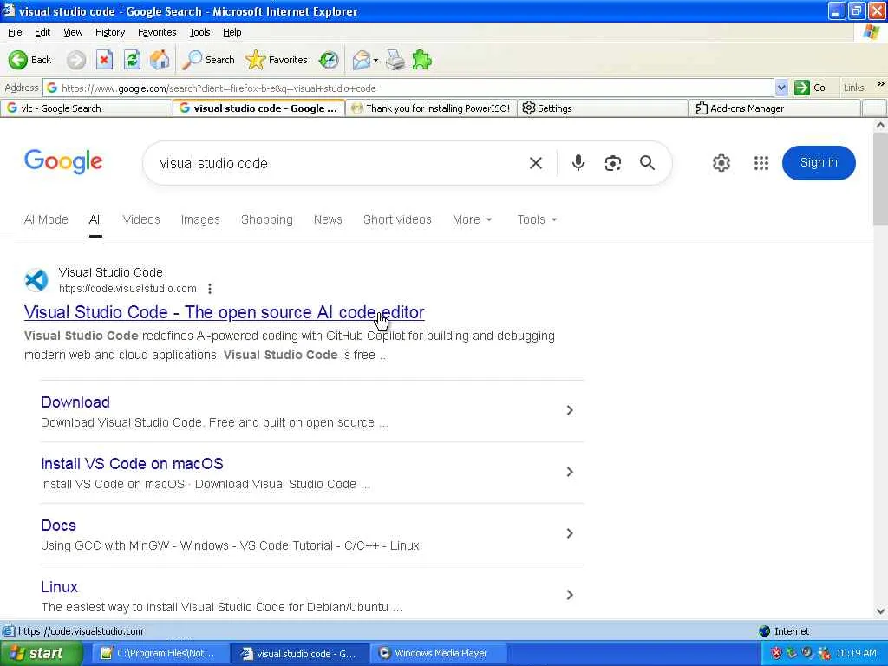
Task: Open the Download sitelink
Action: [75, 402]
